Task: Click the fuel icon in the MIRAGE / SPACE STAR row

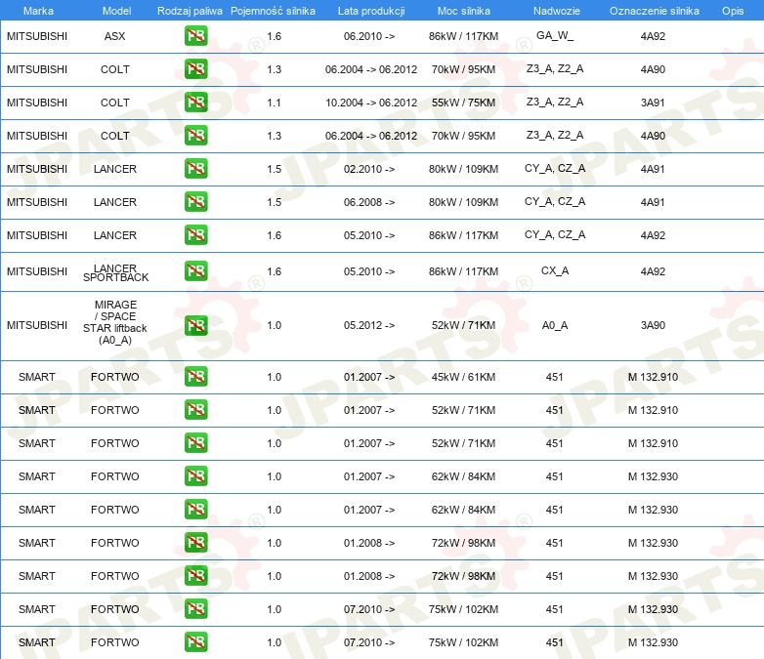Action: tap(195, 325)
